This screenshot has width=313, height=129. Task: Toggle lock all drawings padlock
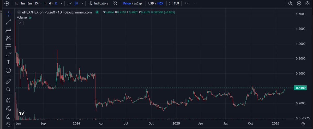pos(8,116)
